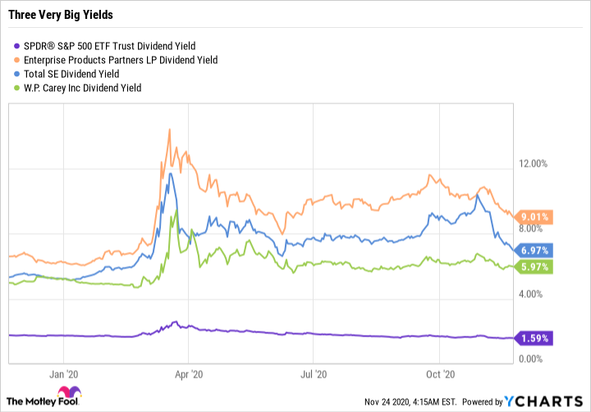Click the green W.P. Carey legend dot
591x412 pixels.
coord(9,88)
